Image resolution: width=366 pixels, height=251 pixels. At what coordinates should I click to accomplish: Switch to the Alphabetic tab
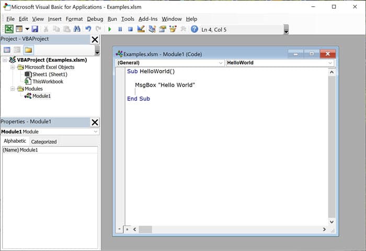(x=15, y=141)
